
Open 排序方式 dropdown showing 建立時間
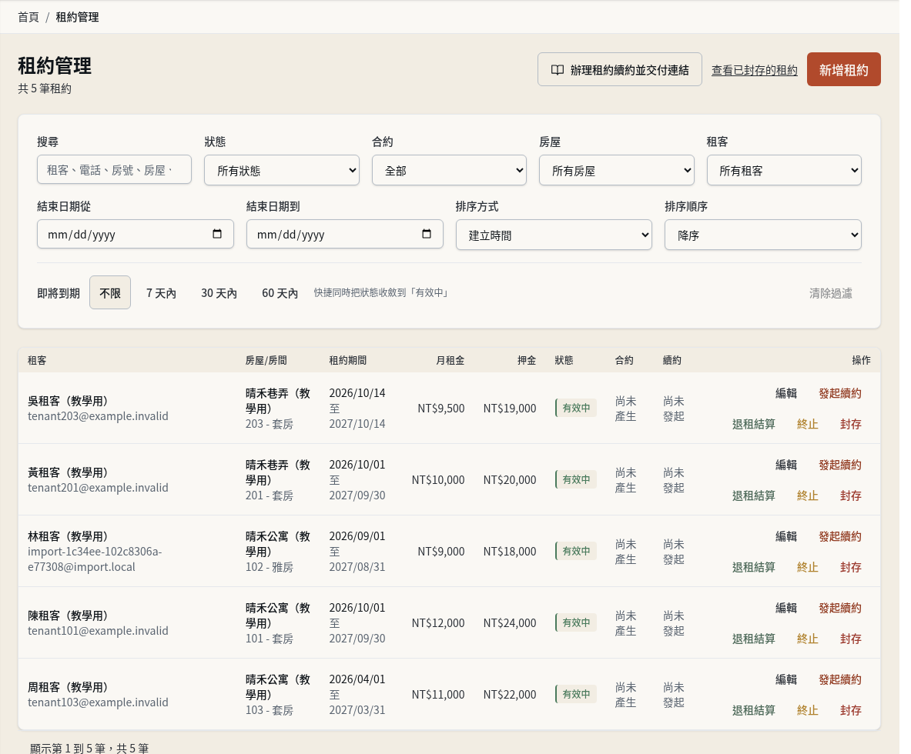coord(554,235)
